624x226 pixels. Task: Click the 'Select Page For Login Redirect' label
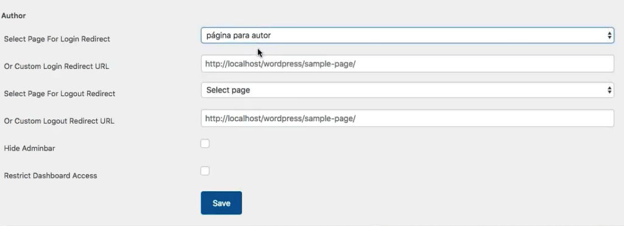(x=57, y=39)
